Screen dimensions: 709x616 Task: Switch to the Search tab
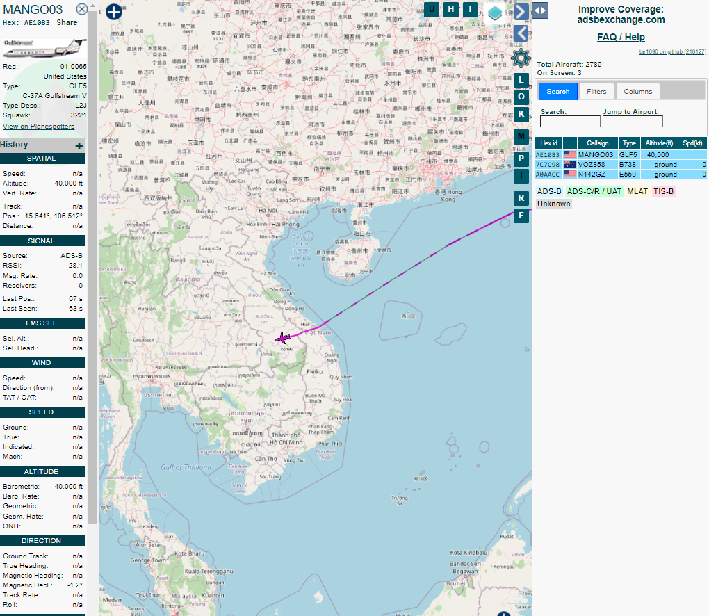click(x=558, y=91)
